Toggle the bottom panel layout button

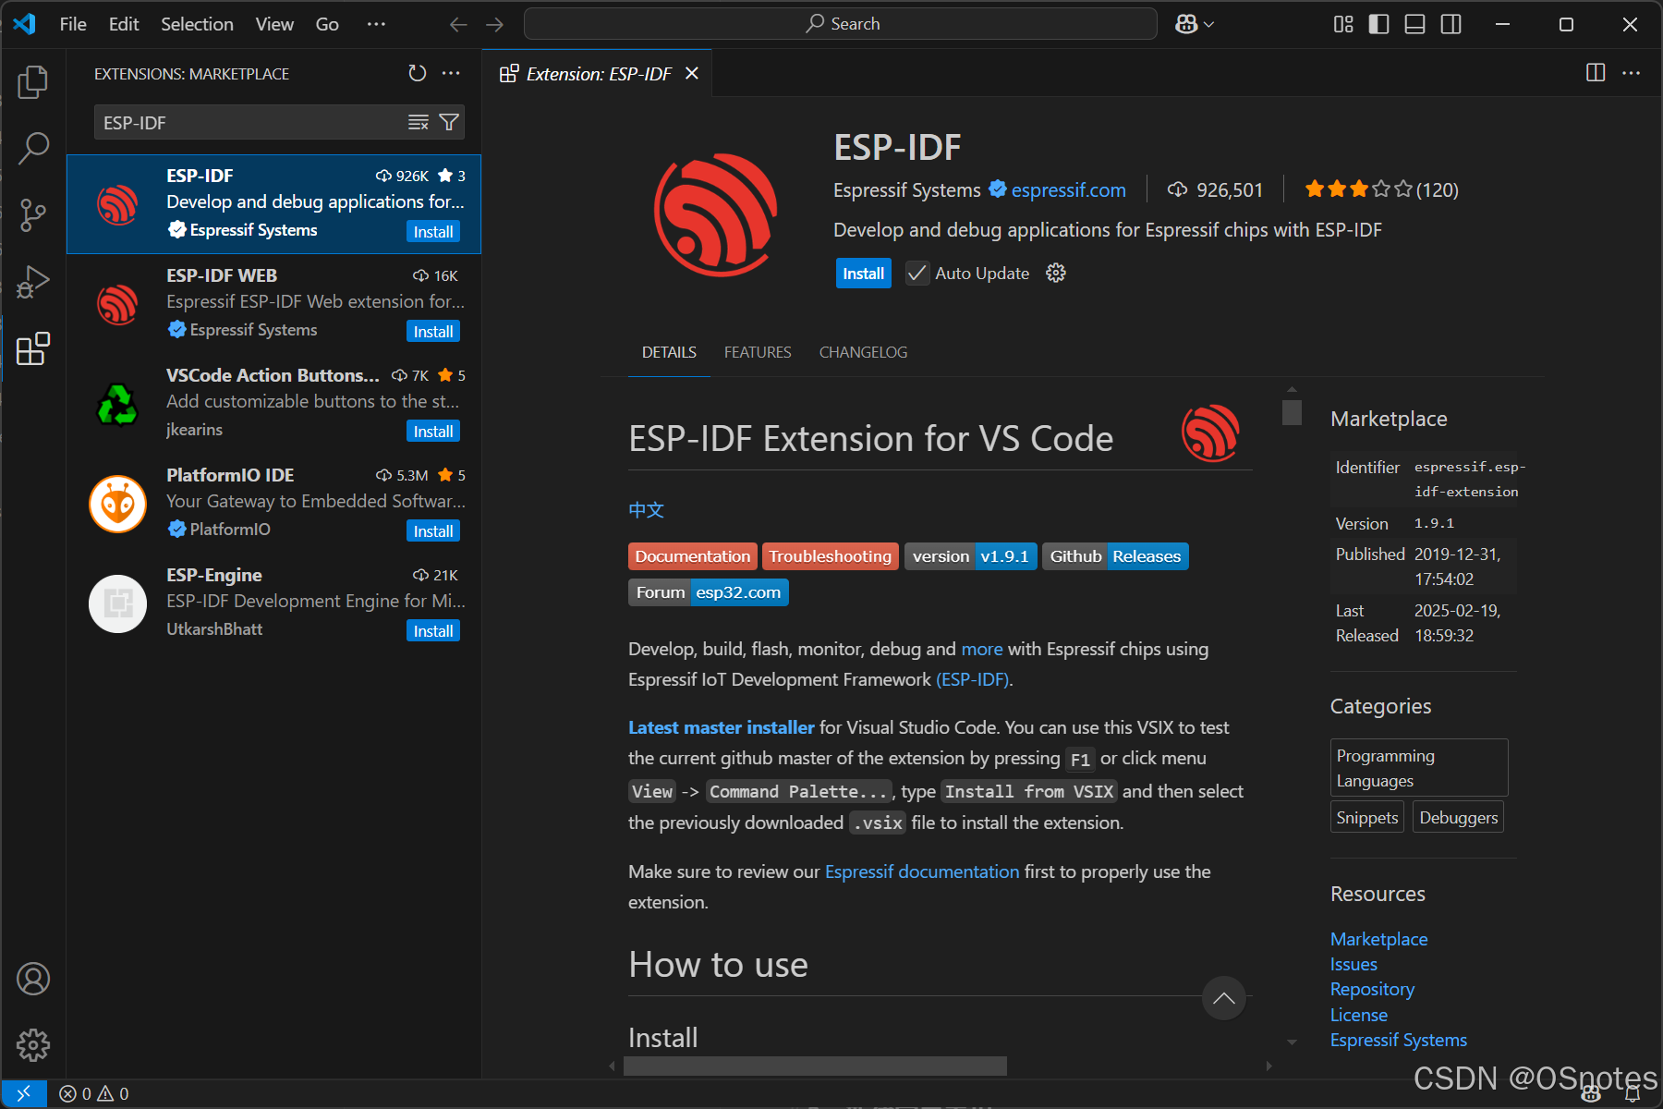pyautogui.click(x=1414, y=24)
